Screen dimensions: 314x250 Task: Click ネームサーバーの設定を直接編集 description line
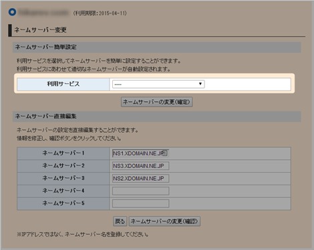77,130
